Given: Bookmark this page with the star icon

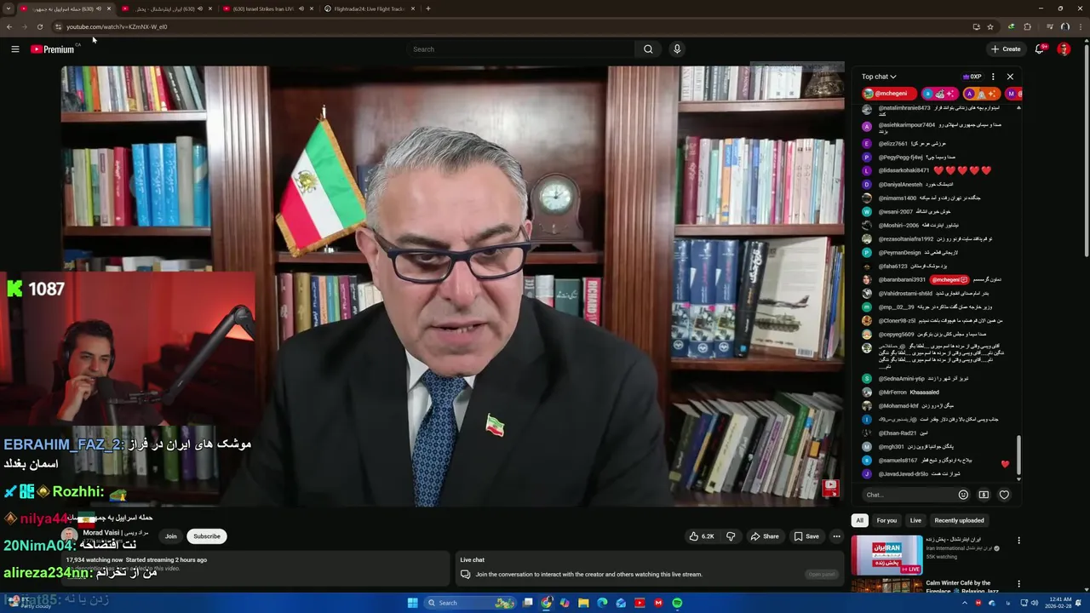Looking at the screenshot, I should click(x=990, y=26).
